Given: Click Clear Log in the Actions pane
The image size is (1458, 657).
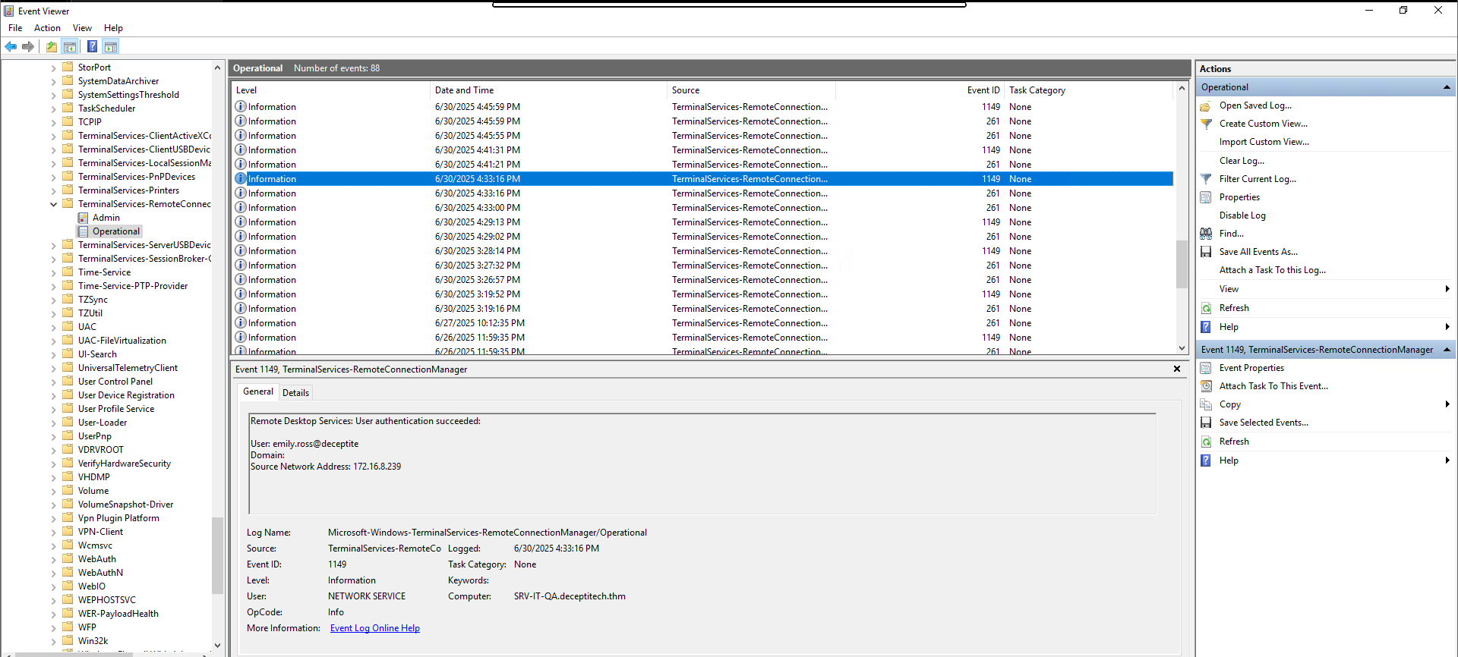Looking at the screenshot, I should [1242, 161].
